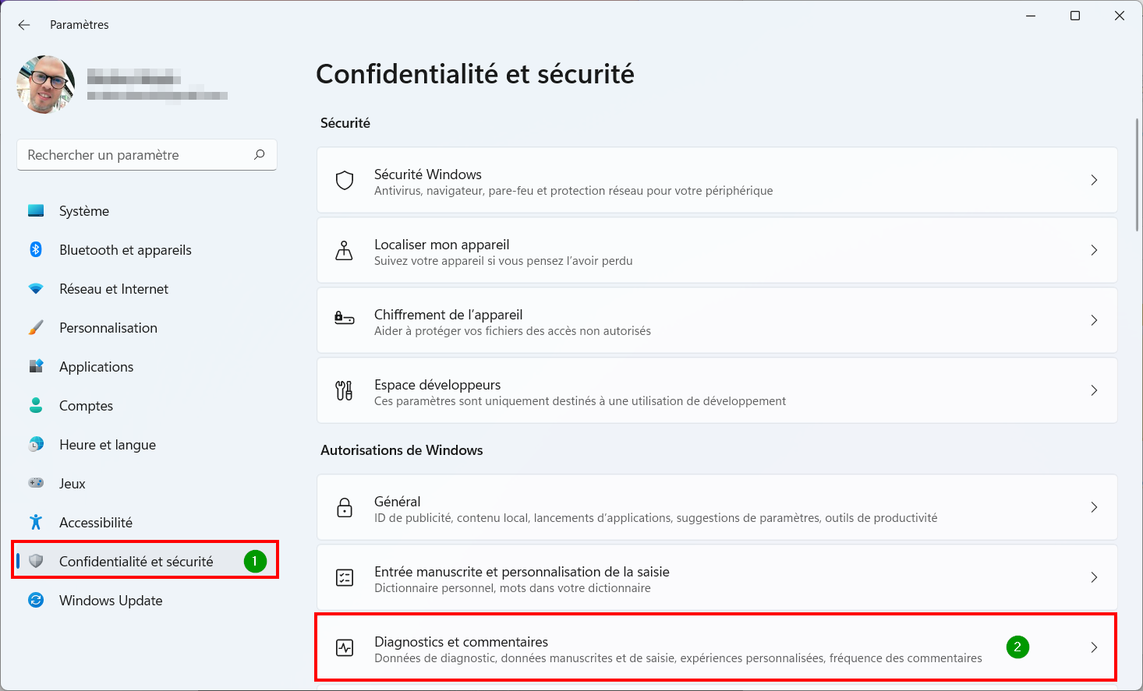Screen dimensions: 1143x691
Task: Click the Sécurité Windows shield icon
Action: coord(345,180)
